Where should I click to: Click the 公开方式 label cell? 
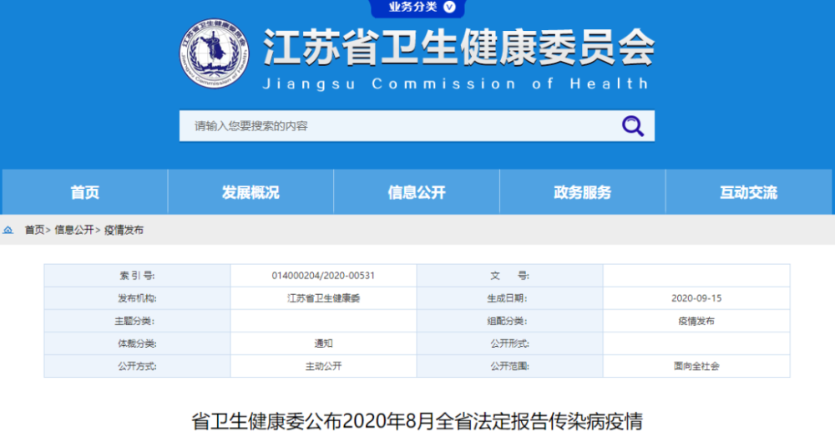(138, 366)
